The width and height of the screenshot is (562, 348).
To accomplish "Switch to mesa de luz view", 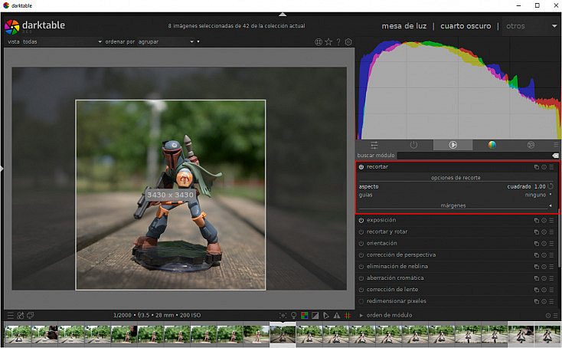I will click(x=404, y=26).
